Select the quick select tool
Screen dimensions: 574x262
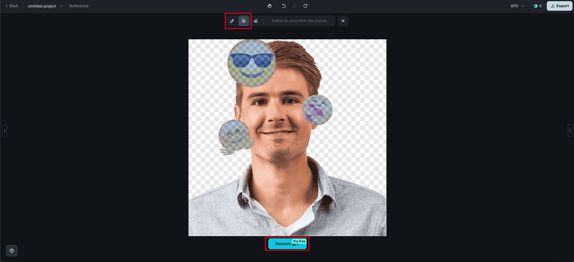244,21
